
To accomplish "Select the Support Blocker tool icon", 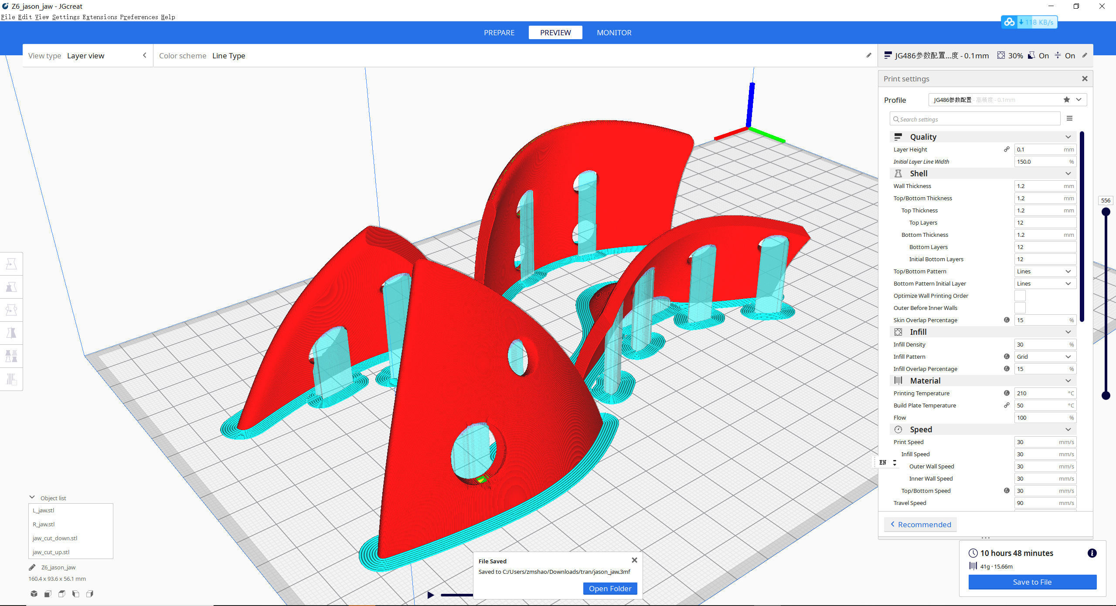I will pyautogui.click(x=11, y=379).
